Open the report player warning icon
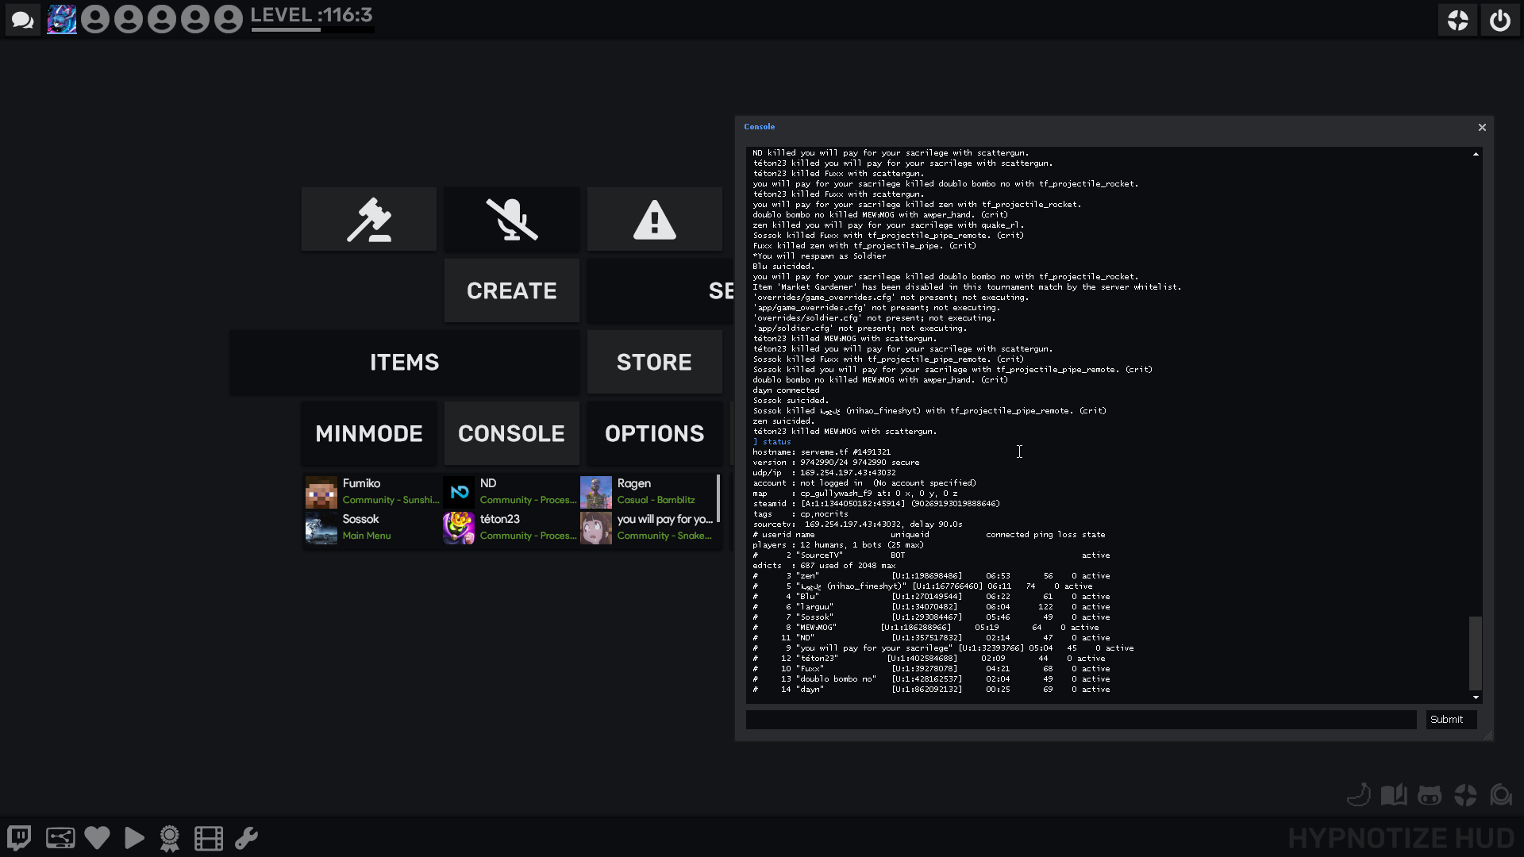Viewport: 1524px width, 857px height. [655, 220]
